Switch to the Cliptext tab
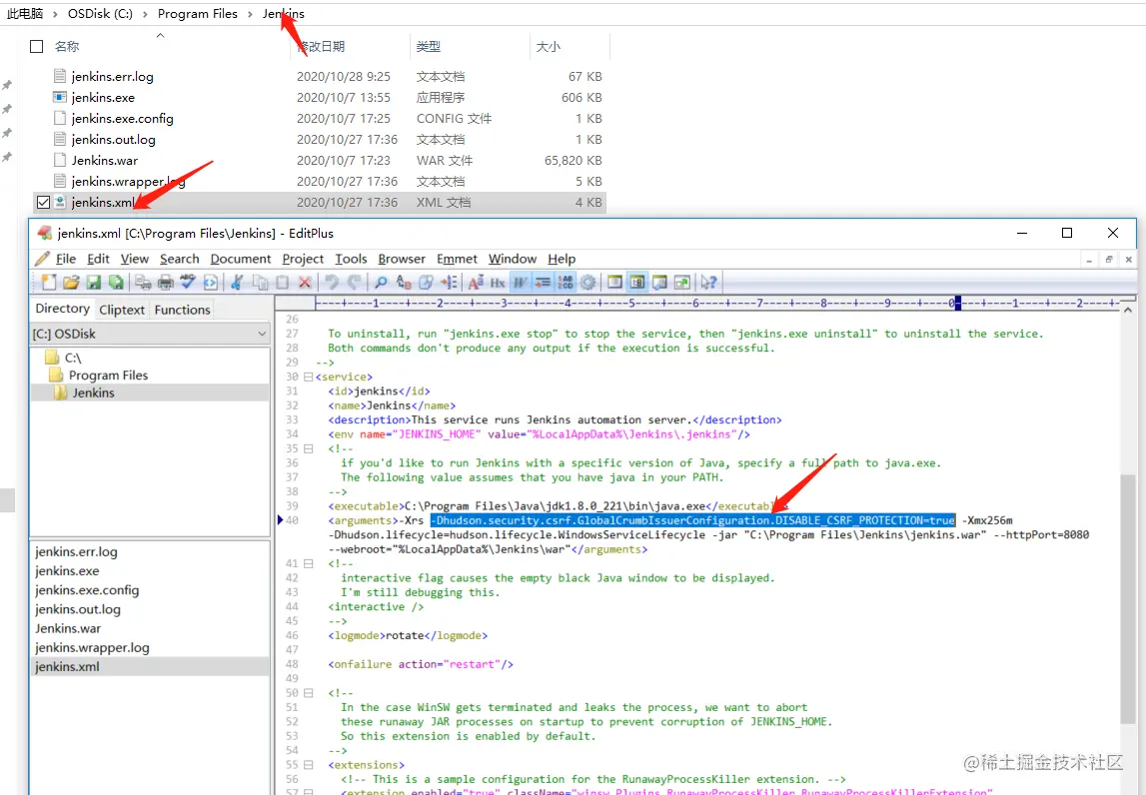The height and width of the screenshot is (795, 1146). (x=122, y=310)
